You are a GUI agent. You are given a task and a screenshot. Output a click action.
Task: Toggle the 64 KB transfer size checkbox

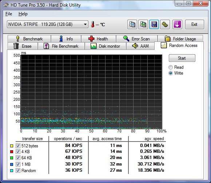coord(18,158)
